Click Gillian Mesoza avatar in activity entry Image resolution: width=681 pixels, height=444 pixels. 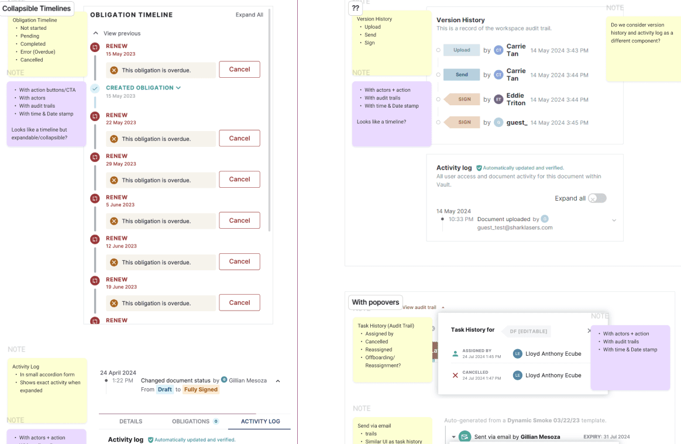224,379
